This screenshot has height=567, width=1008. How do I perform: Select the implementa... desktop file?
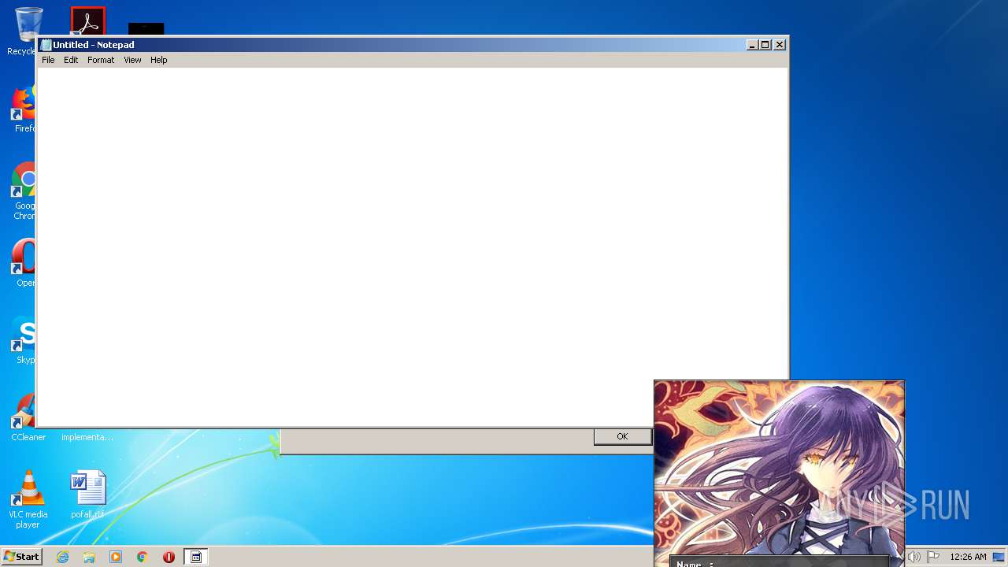pos(87,437)
